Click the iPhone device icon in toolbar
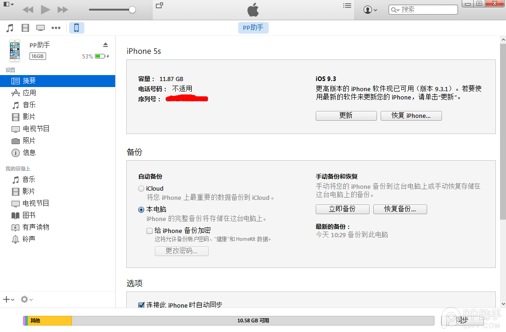506x332 pixels. tap(76, 28)
